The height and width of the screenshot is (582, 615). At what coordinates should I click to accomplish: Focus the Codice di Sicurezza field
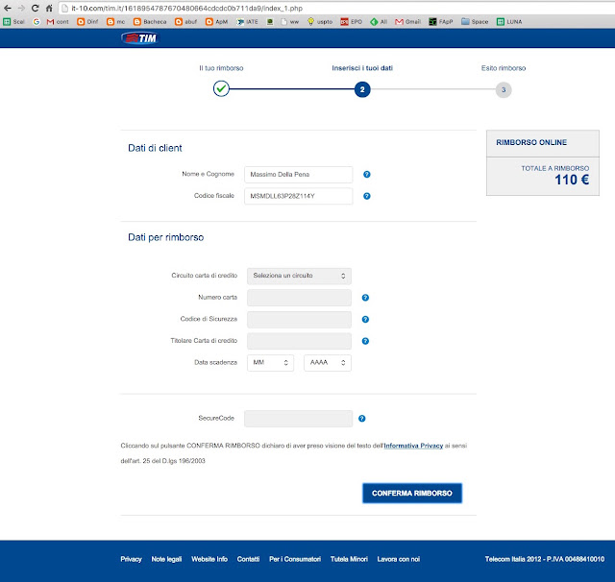(299, 320)
